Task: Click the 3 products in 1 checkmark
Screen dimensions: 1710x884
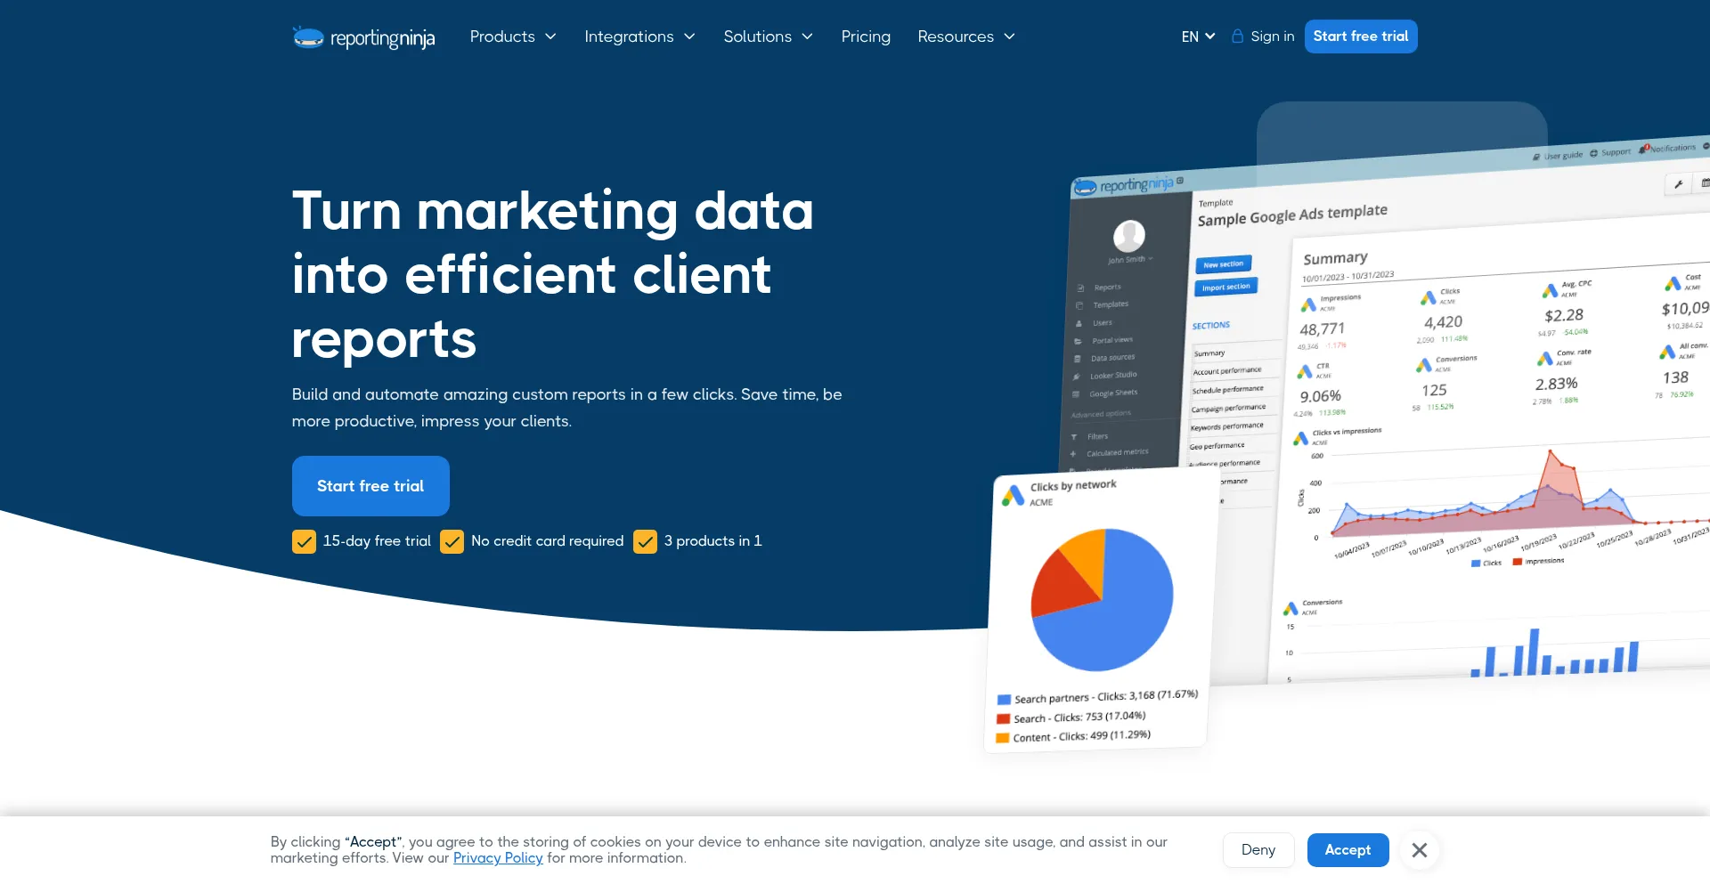Action: pos(645,541)
